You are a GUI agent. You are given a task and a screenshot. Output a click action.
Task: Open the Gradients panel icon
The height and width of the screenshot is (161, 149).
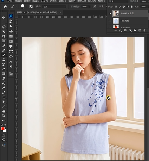[11, 41]
